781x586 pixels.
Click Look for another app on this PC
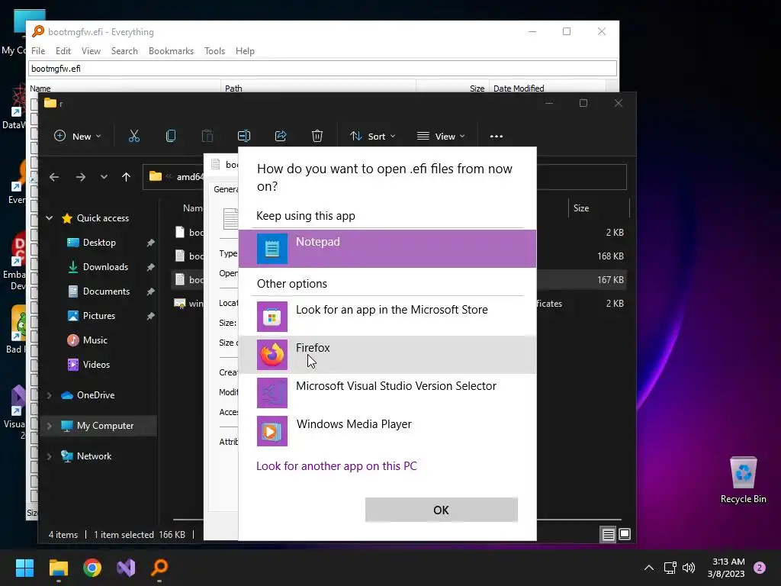point(336,466)
